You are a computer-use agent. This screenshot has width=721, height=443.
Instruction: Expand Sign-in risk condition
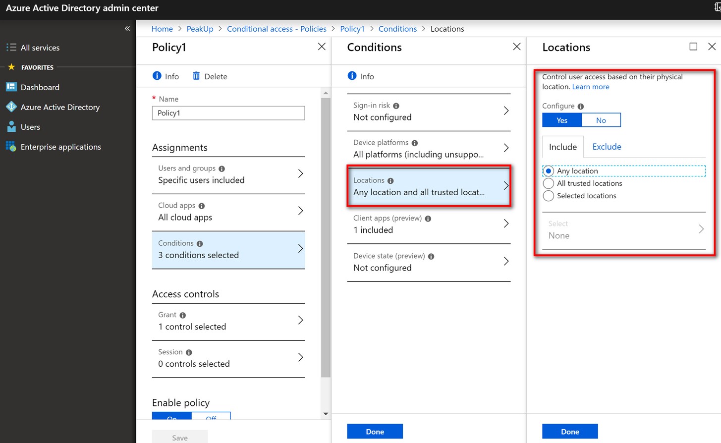click(429, 112)
